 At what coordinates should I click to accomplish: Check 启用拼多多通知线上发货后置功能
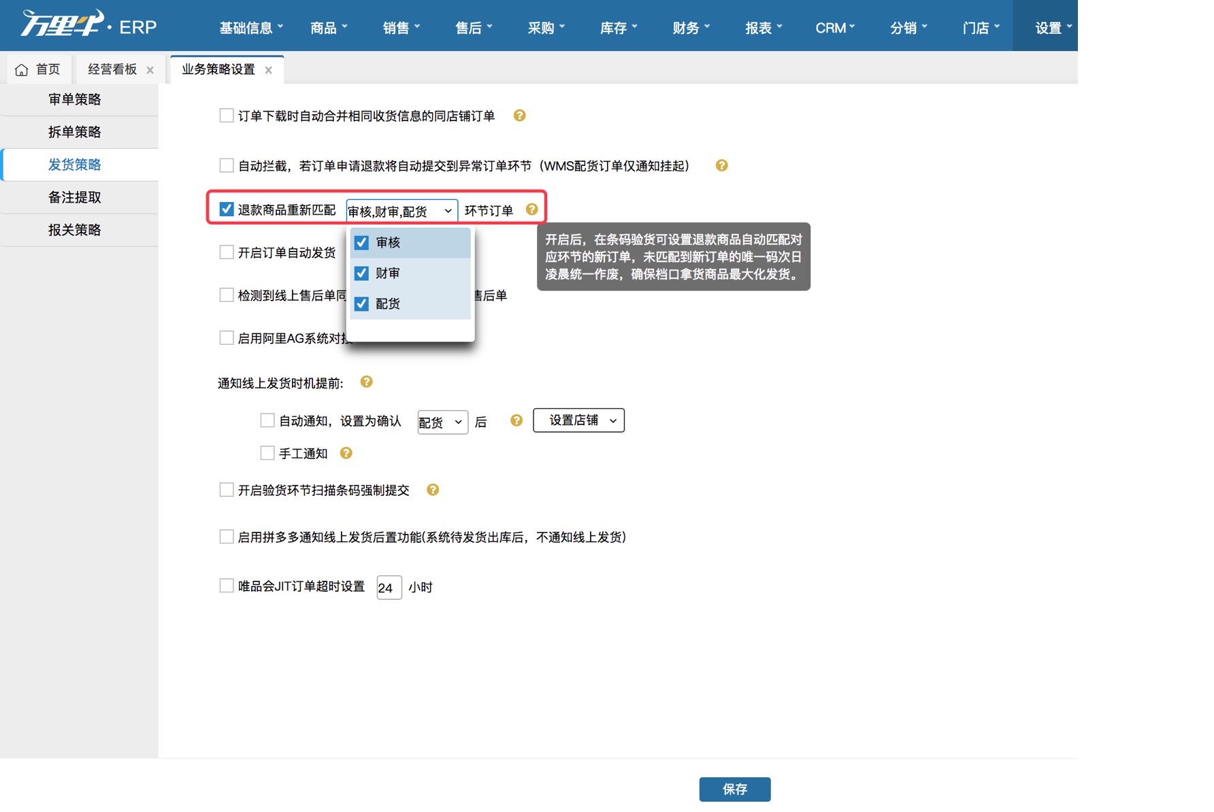click(x=226, y=537)
